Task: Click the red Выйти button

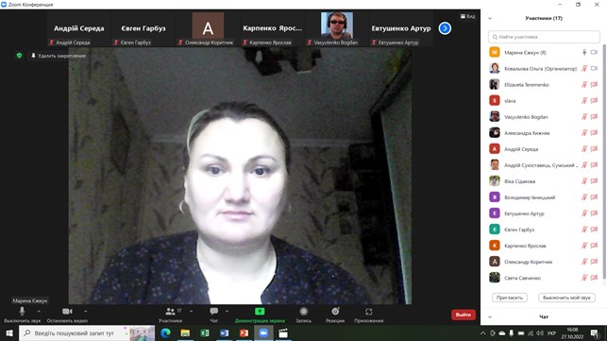Action: pos(463,315)
